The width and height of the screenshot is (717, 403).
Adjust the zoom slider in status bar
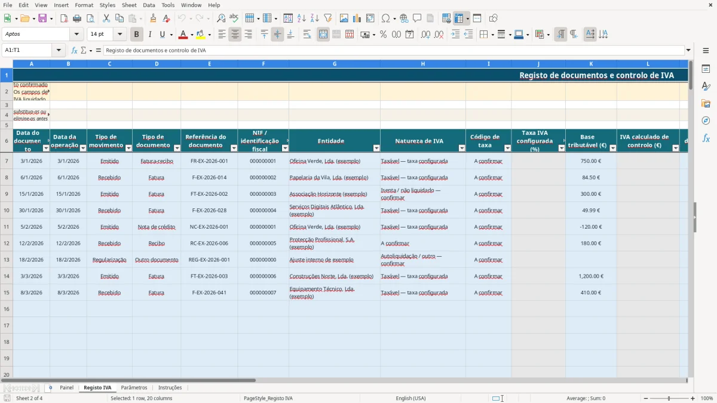click(x=669, y=398)
